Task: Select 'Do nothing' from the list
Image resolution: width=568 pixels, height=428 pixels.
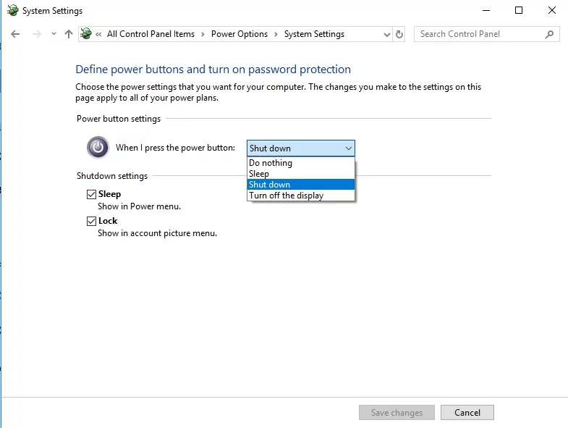Action: [271, 163]
